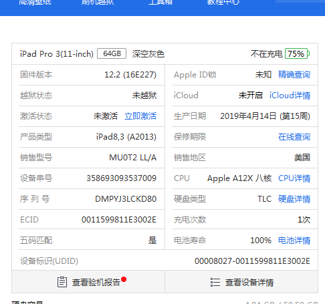Open the 硬盘详情 link
The height and width of the screenshot is (304, 325).
coord(294,199)
